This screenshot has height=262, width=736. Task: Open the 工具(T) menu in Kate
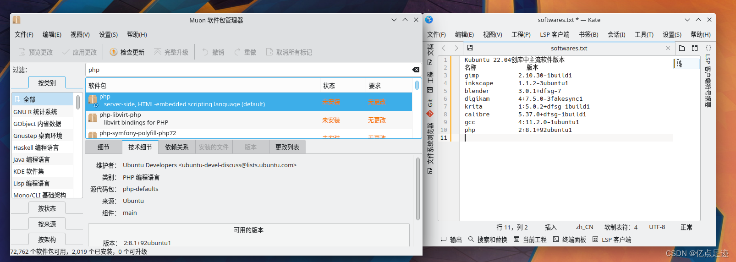click(x=644, y=34)
